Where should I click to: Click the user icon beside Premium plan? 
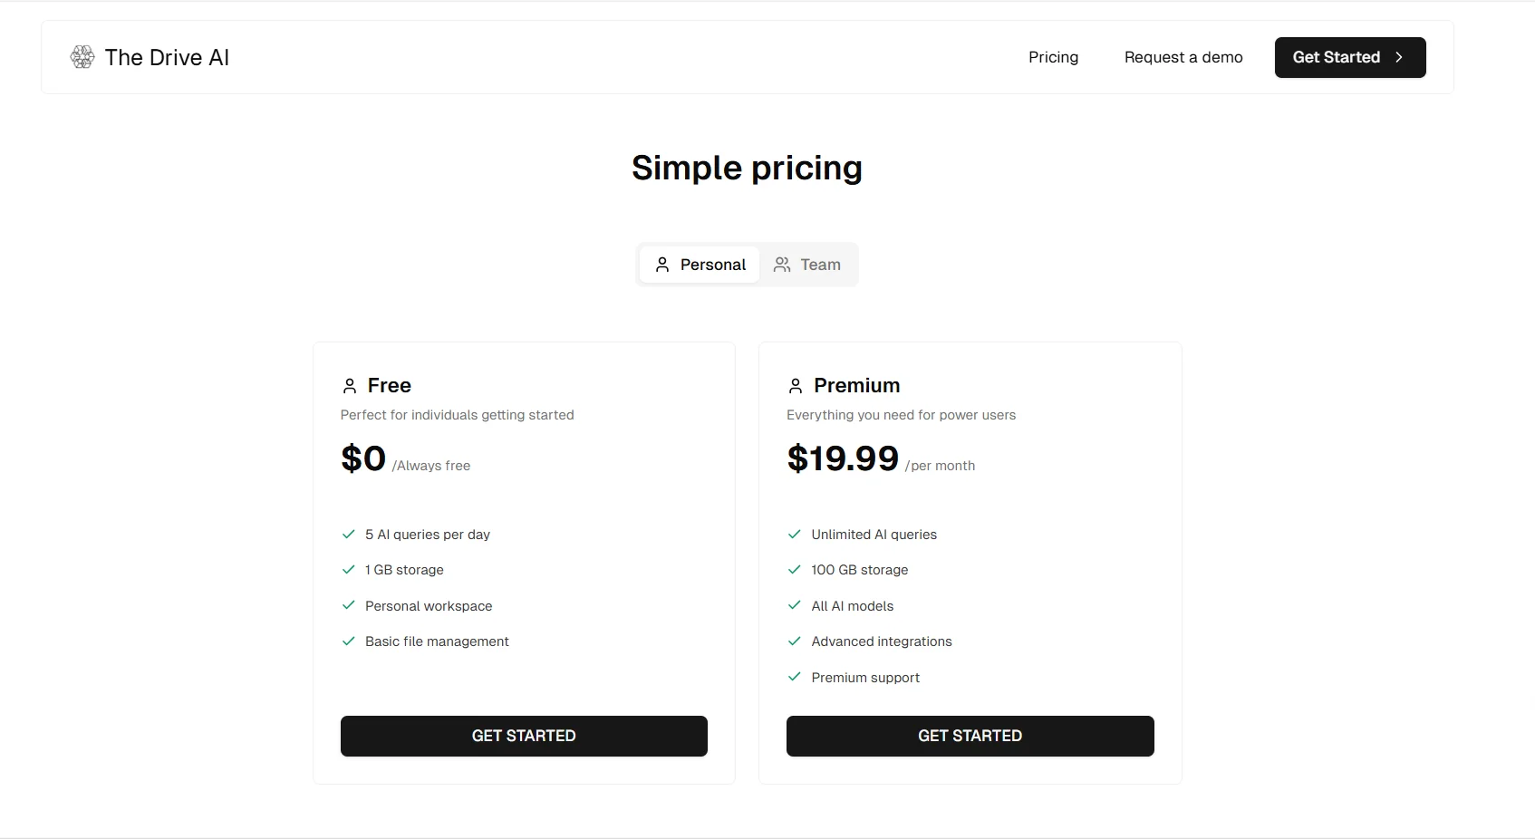coord(796,386)
